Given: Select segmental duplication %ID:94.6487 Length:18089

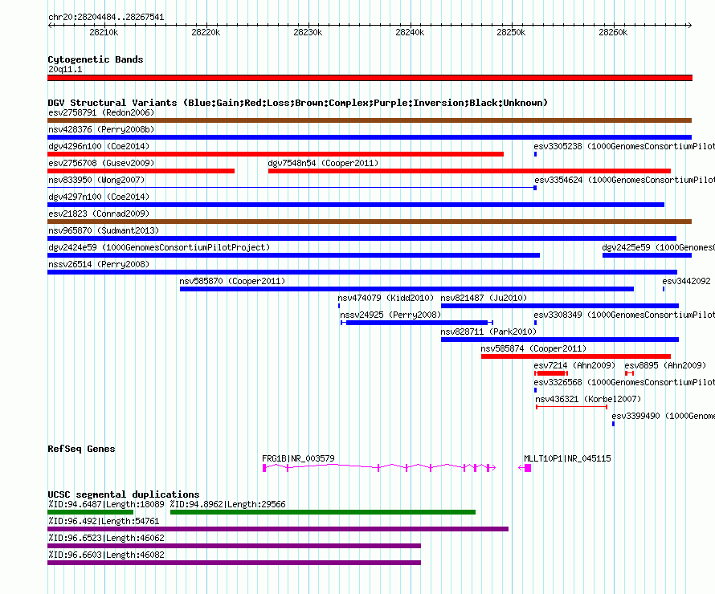Looking at the screenshot, I should coord(90,512).
